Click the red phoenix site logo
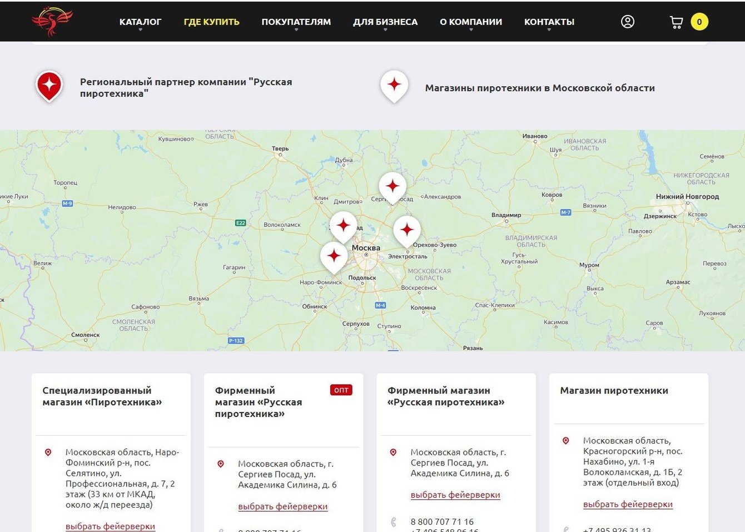The image size is (745, 532). [x=52, y=21]
